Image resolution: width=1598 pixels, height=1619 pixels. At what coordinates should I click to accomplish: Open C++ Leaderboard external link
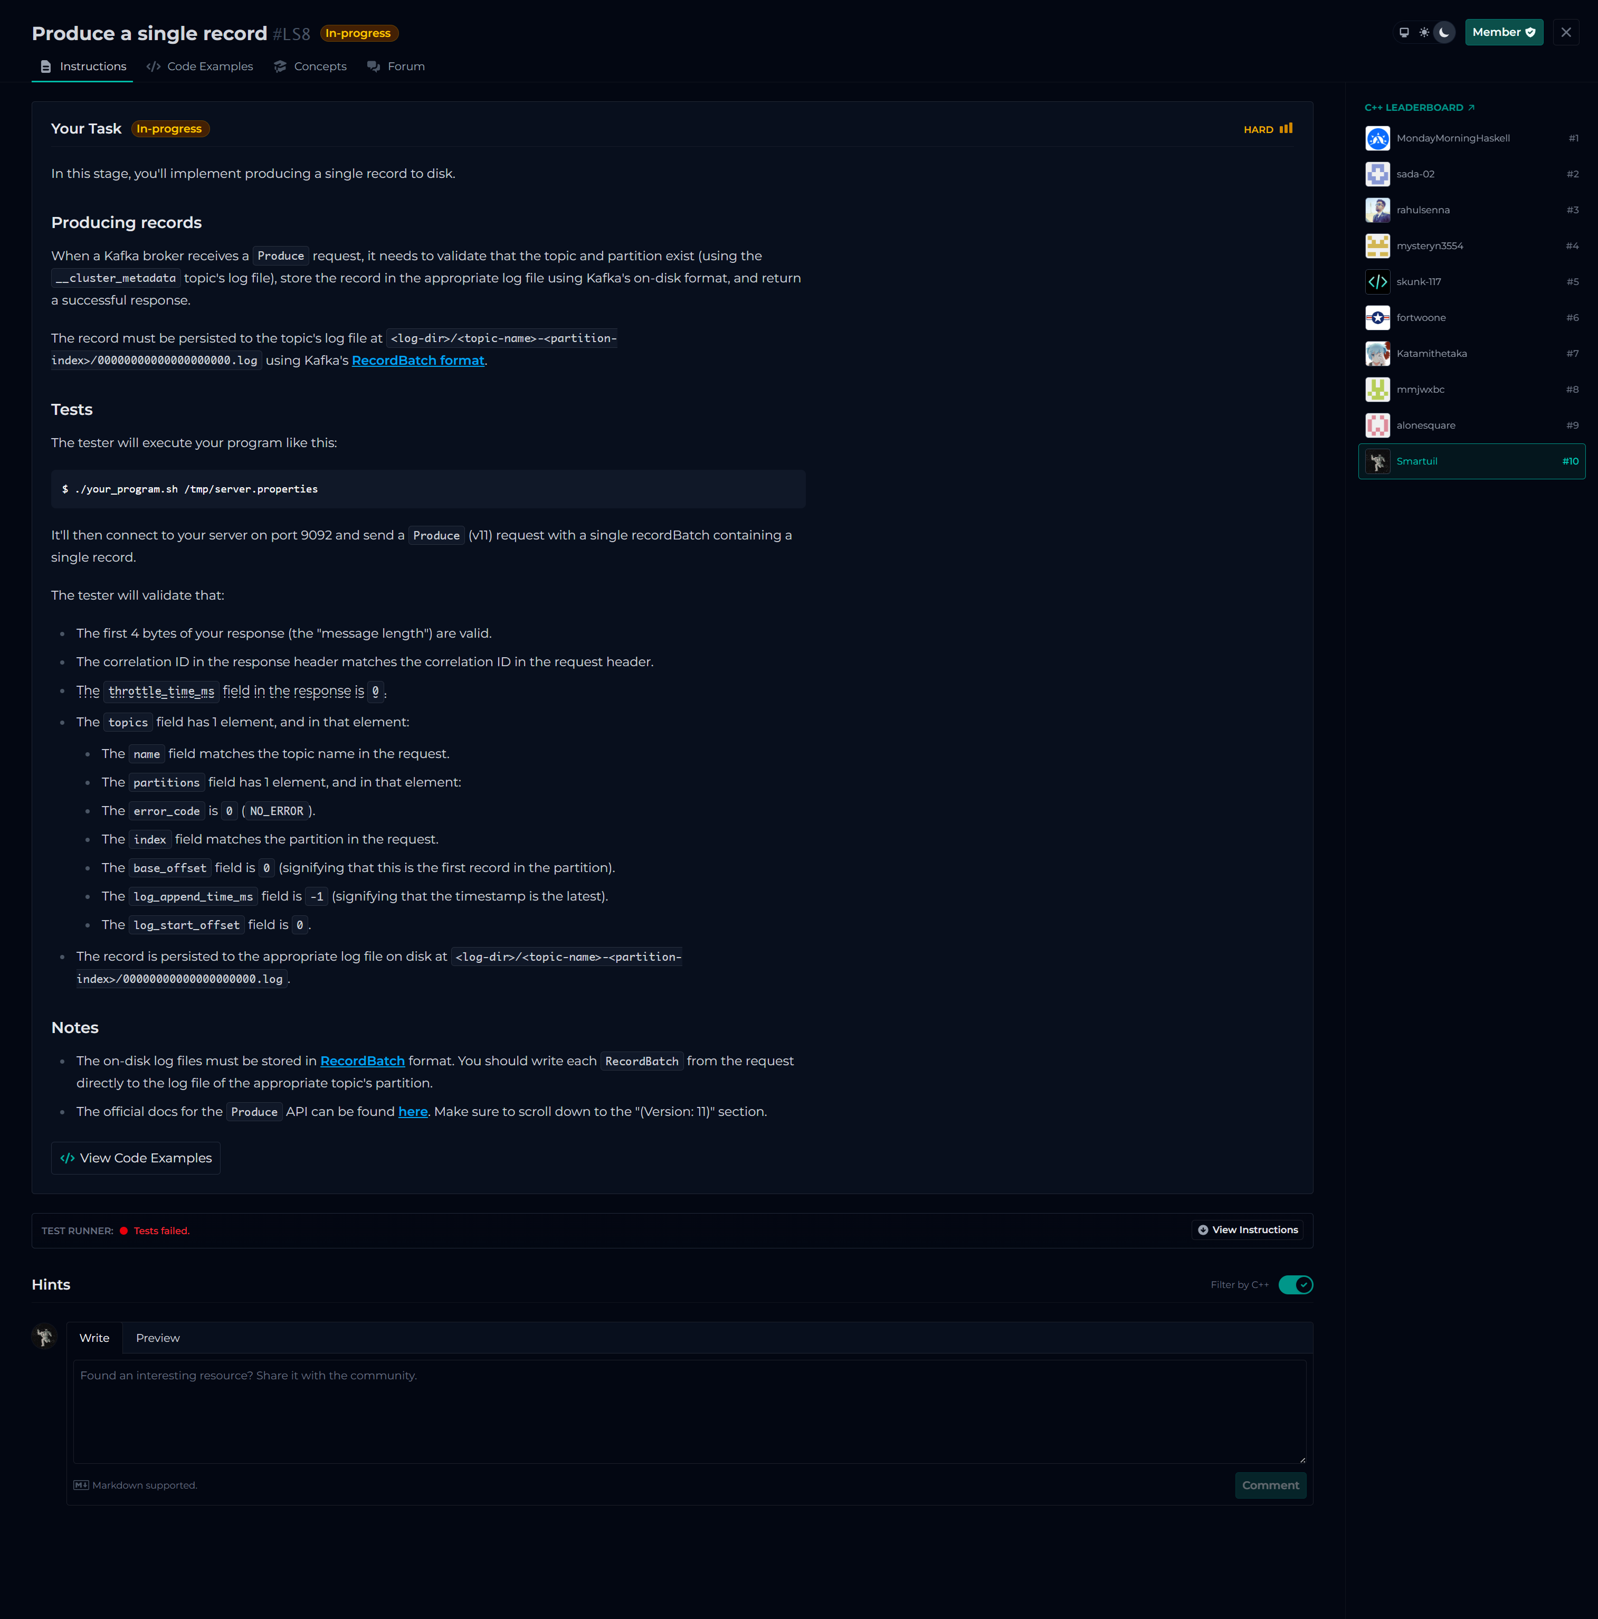coord(1419,107)
